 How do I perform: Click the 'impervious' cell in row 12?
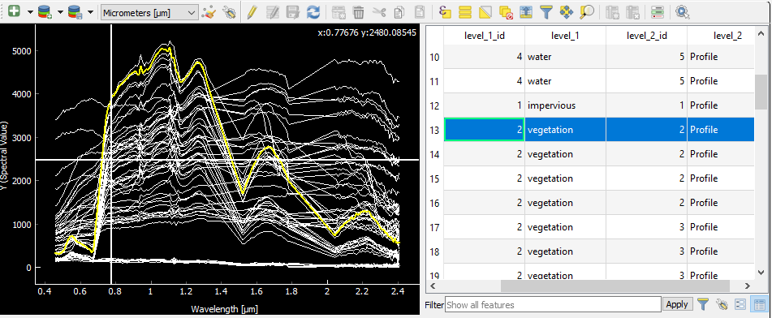(565, 105)
